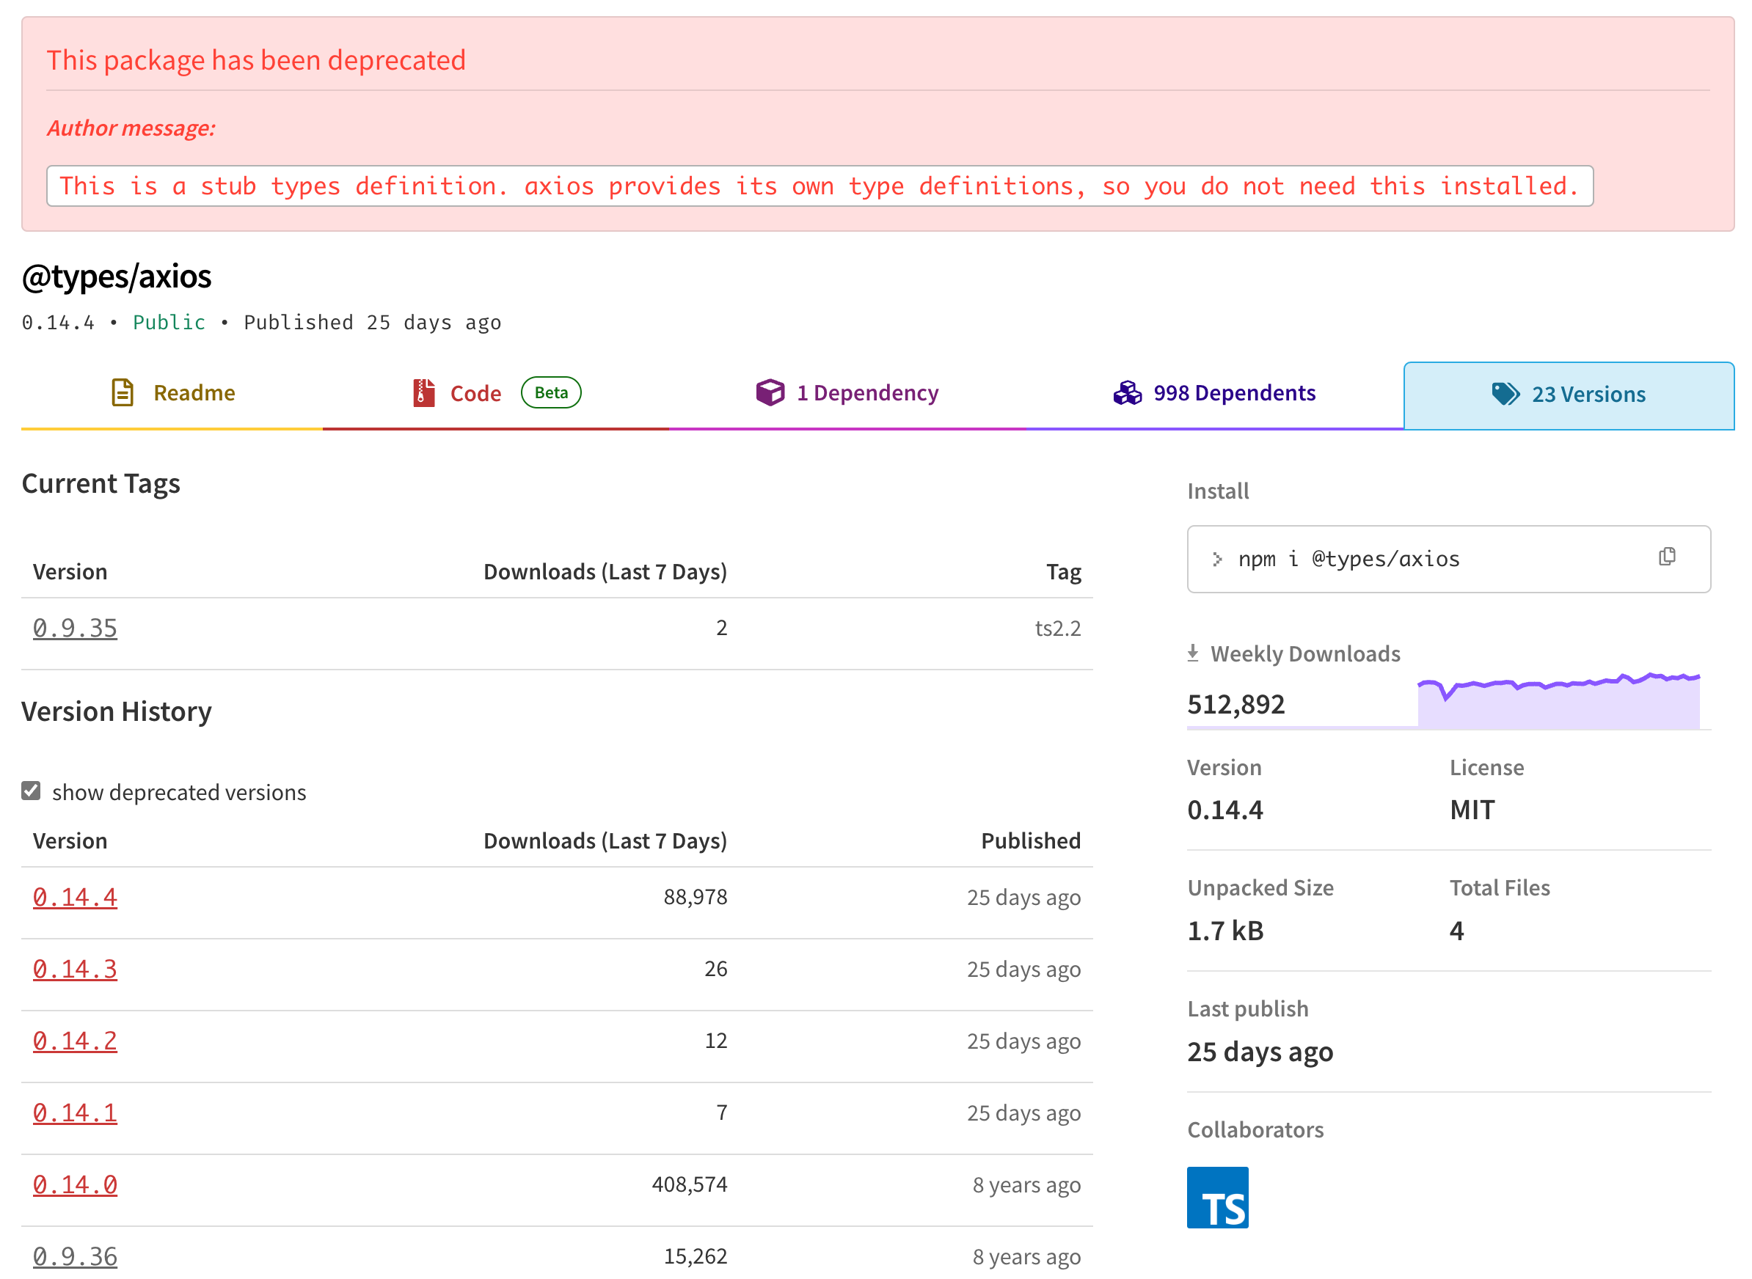The width and height of the screenshot is (1752, 1279).
Task: Uncheck show deprecated versions checkbox
Action: (x=31, y=791)
